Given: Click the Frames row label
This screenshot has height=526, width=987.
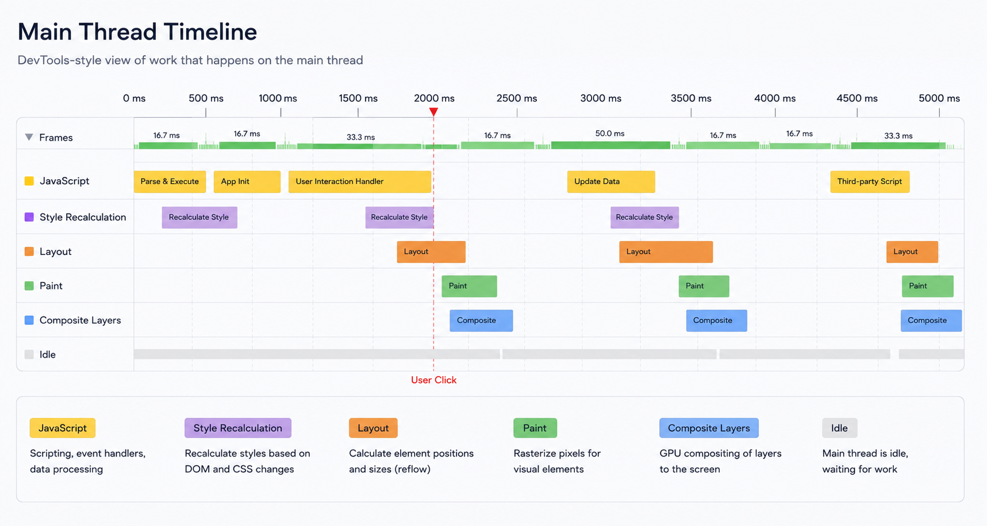Looking at the screenshot, I should coord(56,137).
